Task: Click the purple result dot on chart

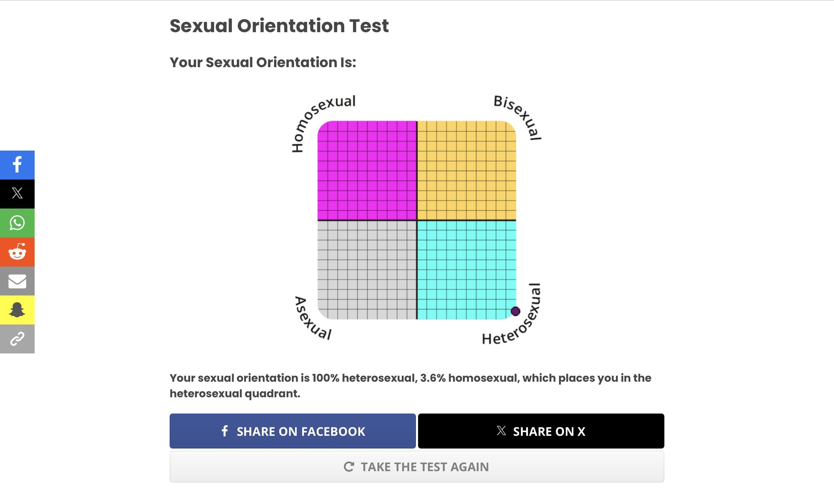Action: (515, 311)
